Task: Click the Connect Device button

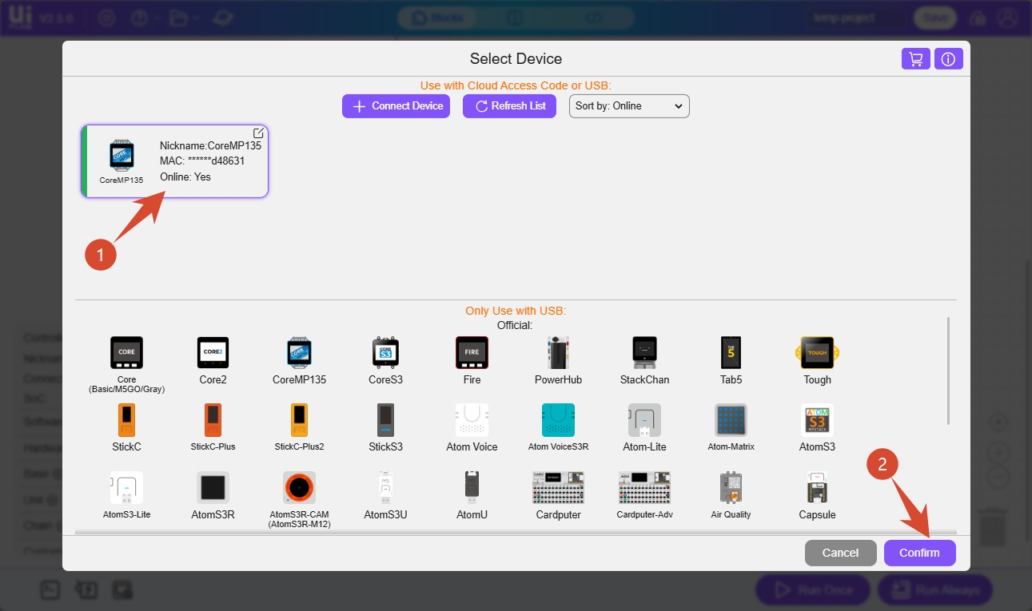Action: [396, 106]
